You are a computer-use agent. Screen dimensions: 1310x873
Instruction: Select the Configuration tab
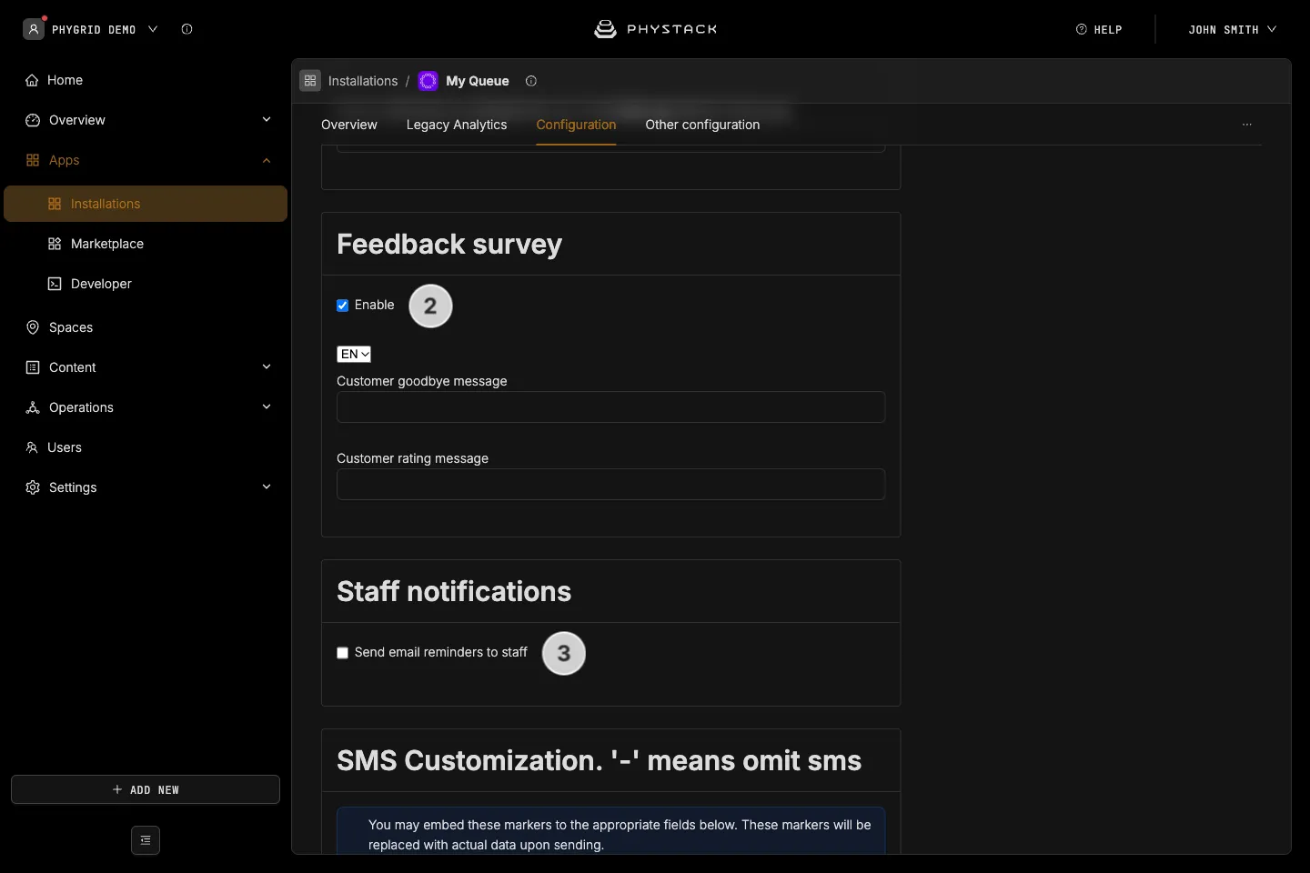576,125
